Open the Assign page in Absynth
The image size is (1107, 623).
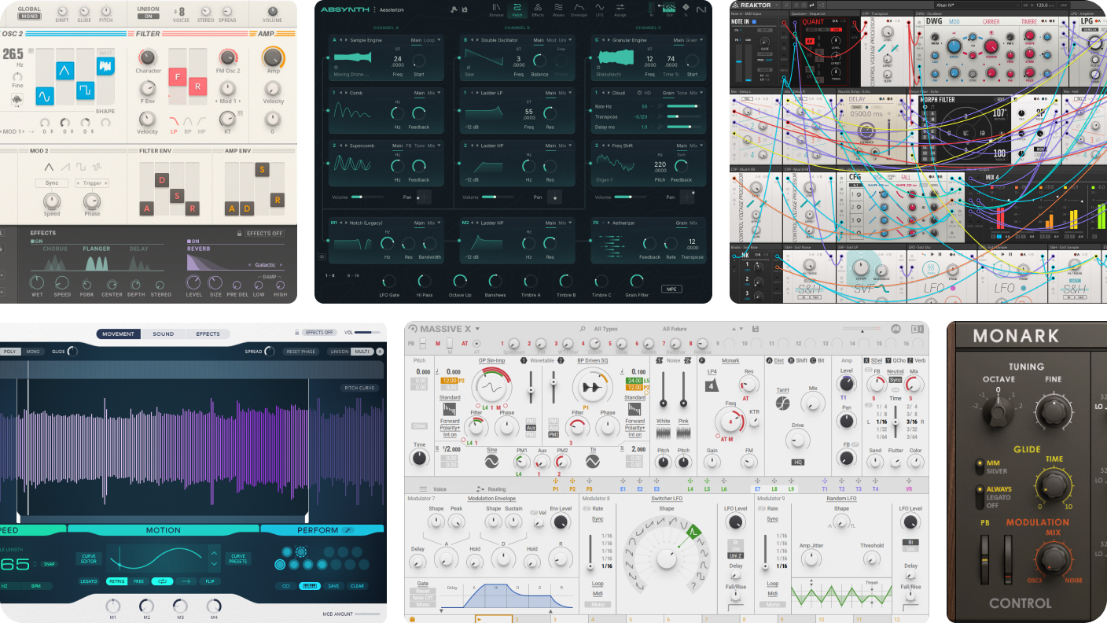621,9
